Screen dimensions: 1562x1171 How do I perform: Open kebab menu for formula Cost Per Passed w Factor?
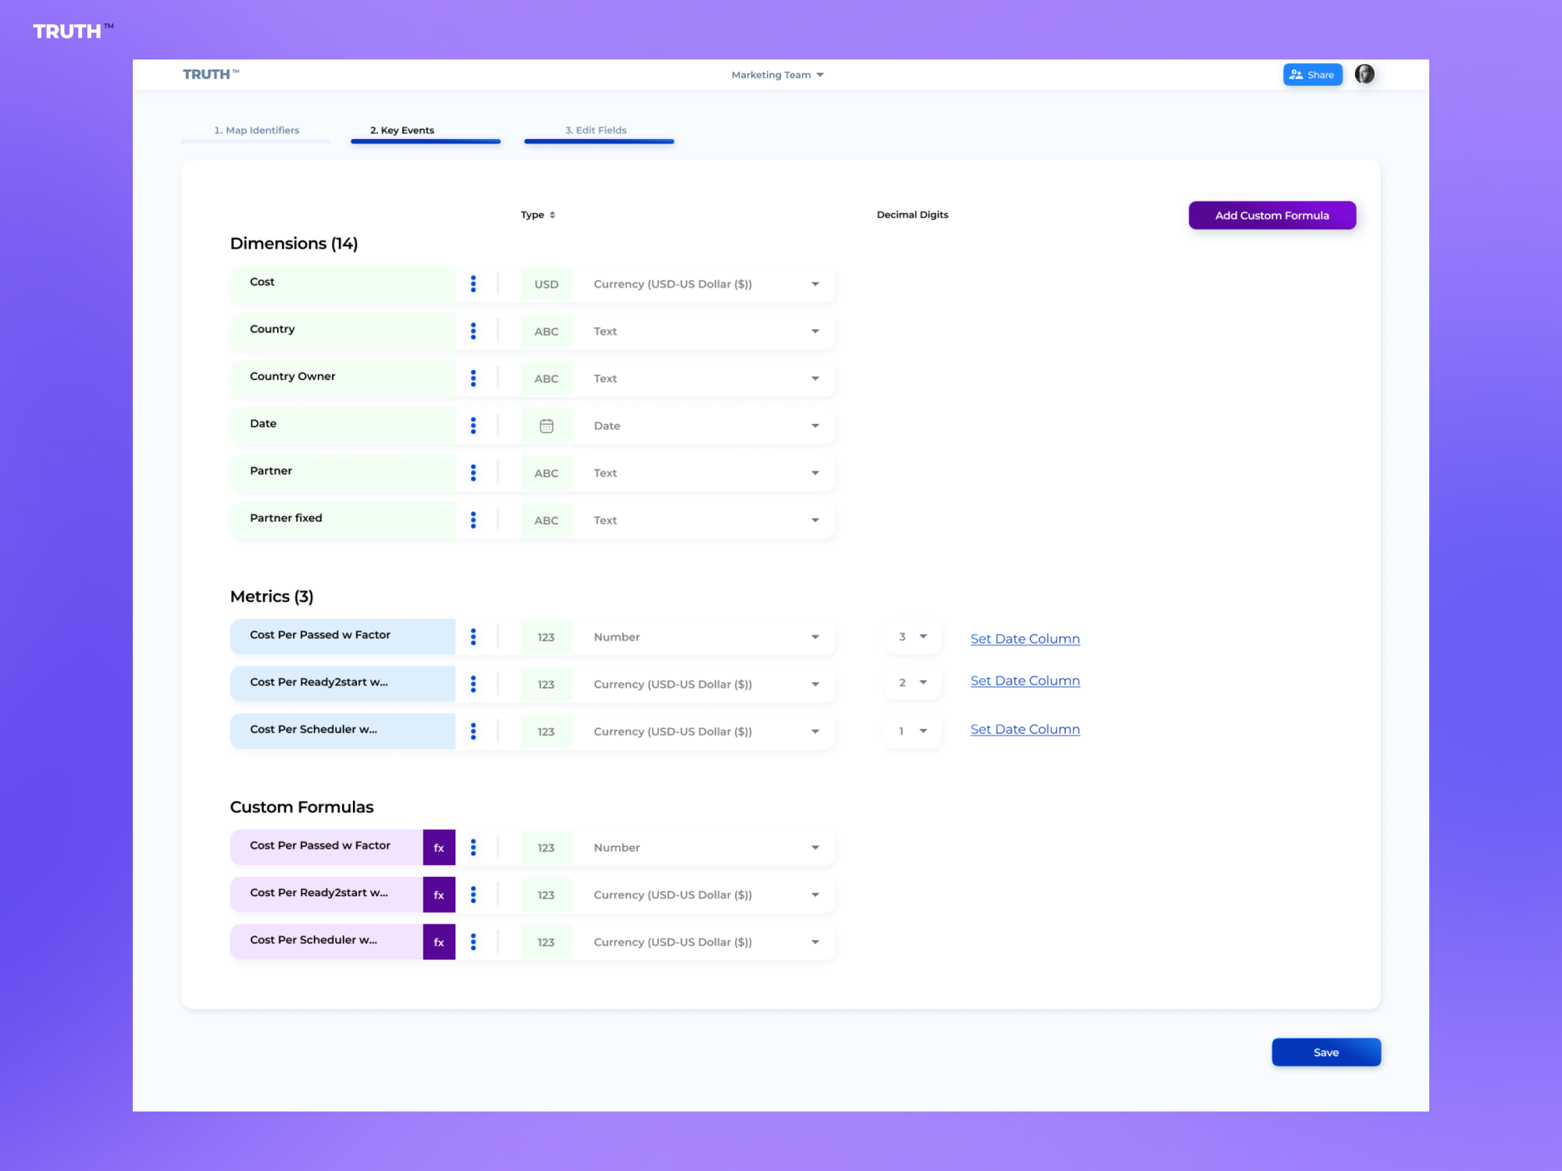tap(473, 848)
